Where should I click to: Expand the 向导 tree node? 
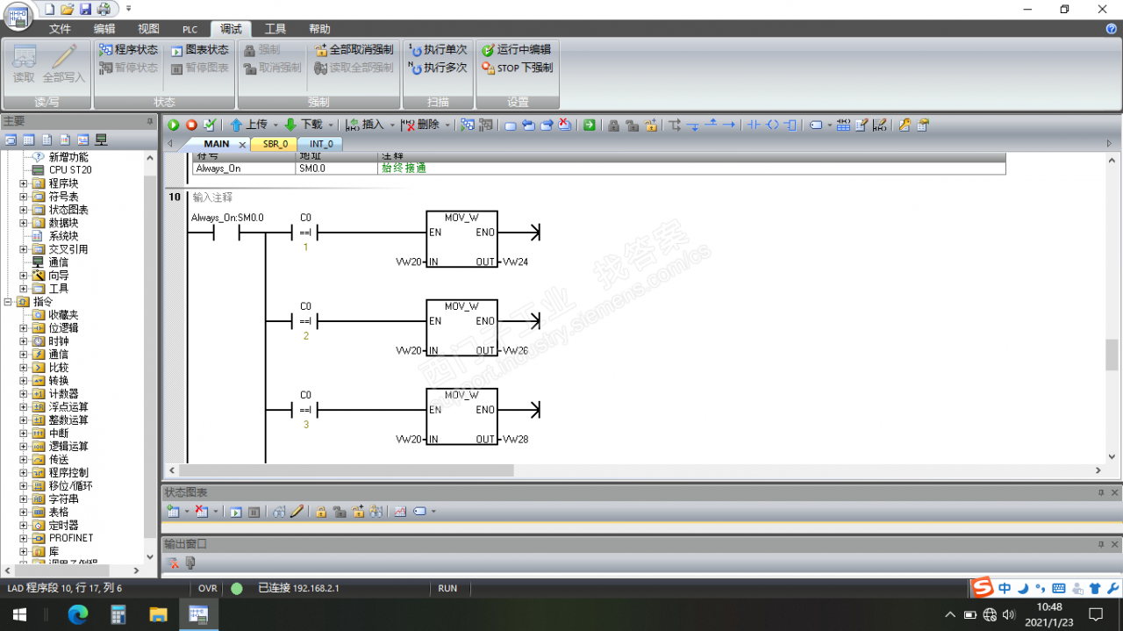pyautogui.click(x=24, y=276)
